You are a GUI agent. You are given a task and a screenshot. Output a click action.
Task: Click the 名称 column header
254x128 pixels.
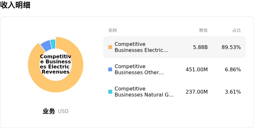113,30
